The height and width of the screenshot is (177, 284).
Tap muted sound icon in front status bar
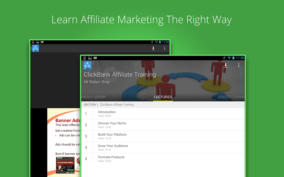coord(224,58)
